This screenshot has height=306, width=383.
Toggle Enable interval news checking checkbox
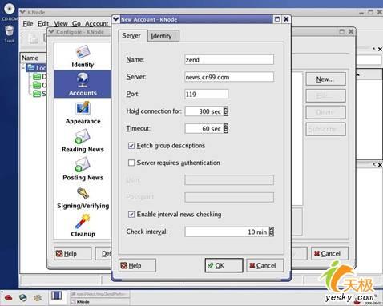point(131,215)
